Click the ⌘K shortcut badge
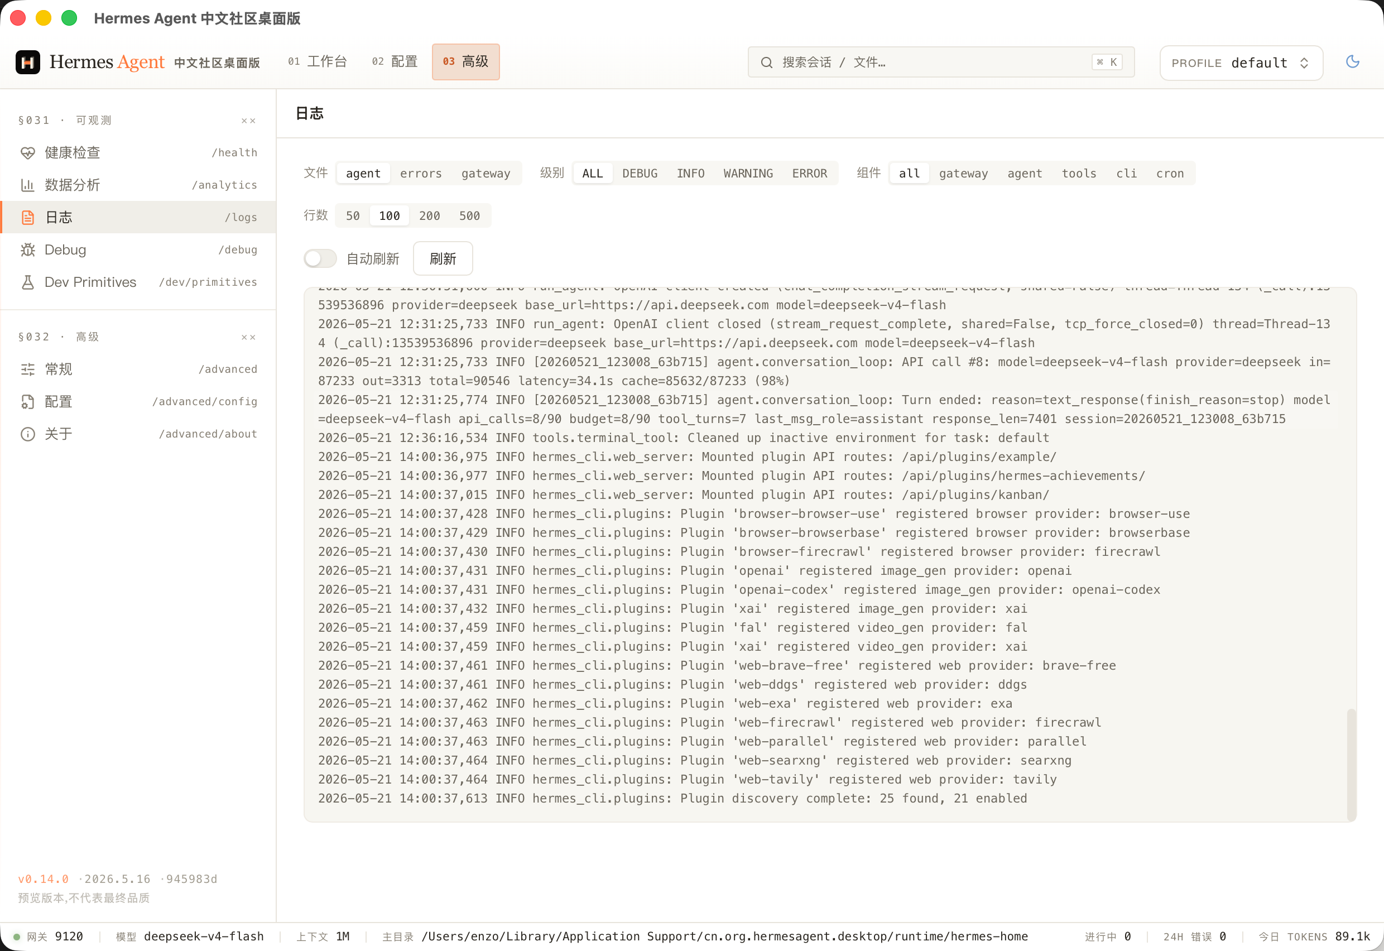Screen dimensions: 1384x951 coord(1107,63)
